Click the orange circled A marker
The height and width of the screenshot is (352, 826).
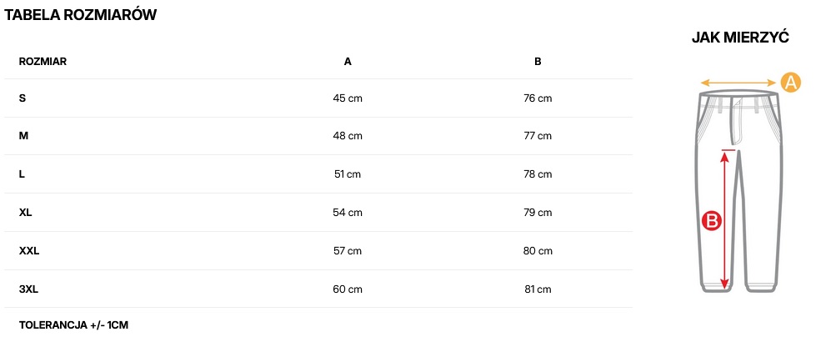coord(790,83)
